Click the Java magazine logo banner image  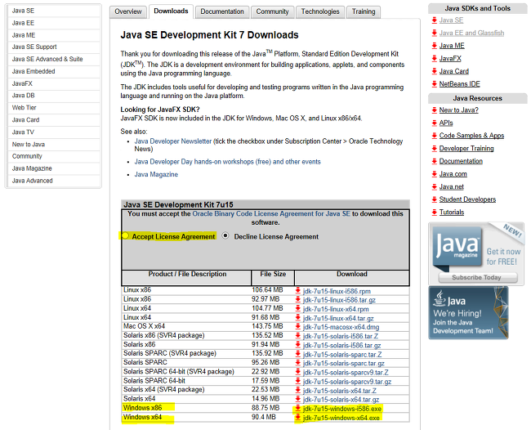tap(457, 246)
